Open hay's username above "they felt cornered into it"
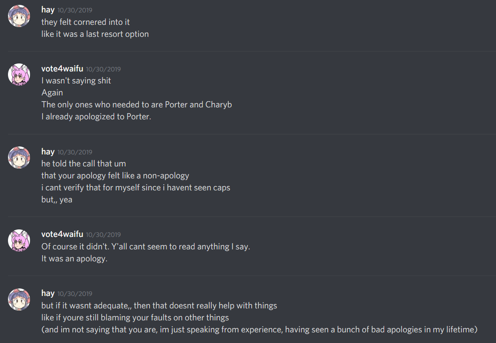The height and width of the screenshot is (343, 496). 48,10
